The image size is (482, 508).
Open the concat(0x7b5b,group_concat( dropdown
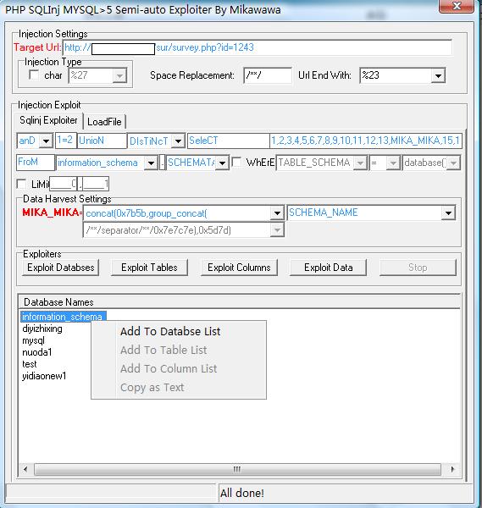coord(277,213)
